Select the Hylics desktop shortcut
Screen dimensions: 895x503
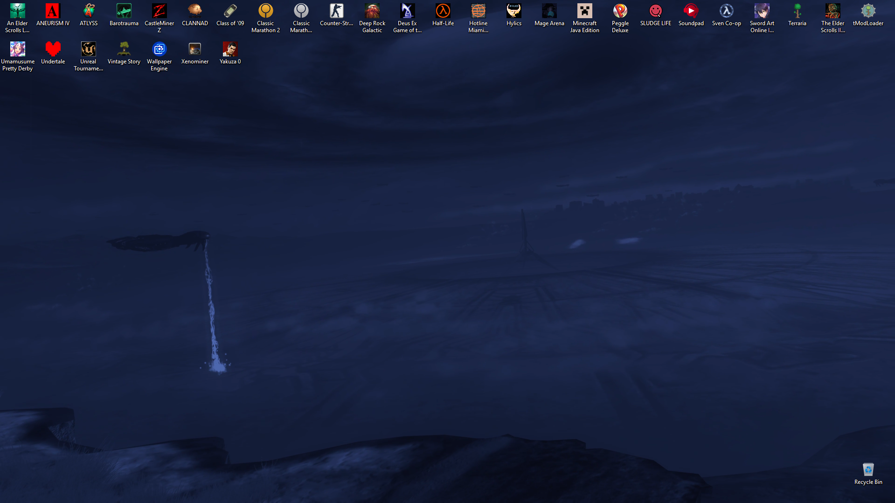514,15
